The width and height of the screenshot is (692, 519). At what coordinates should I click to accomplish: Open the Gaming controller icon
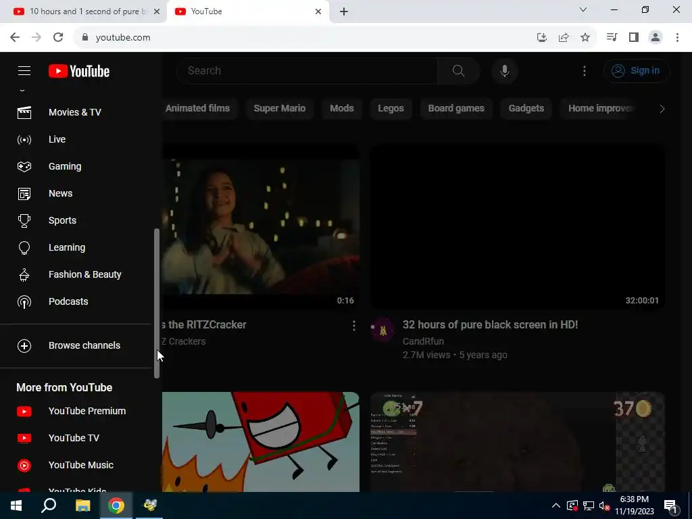coord(24,166)
